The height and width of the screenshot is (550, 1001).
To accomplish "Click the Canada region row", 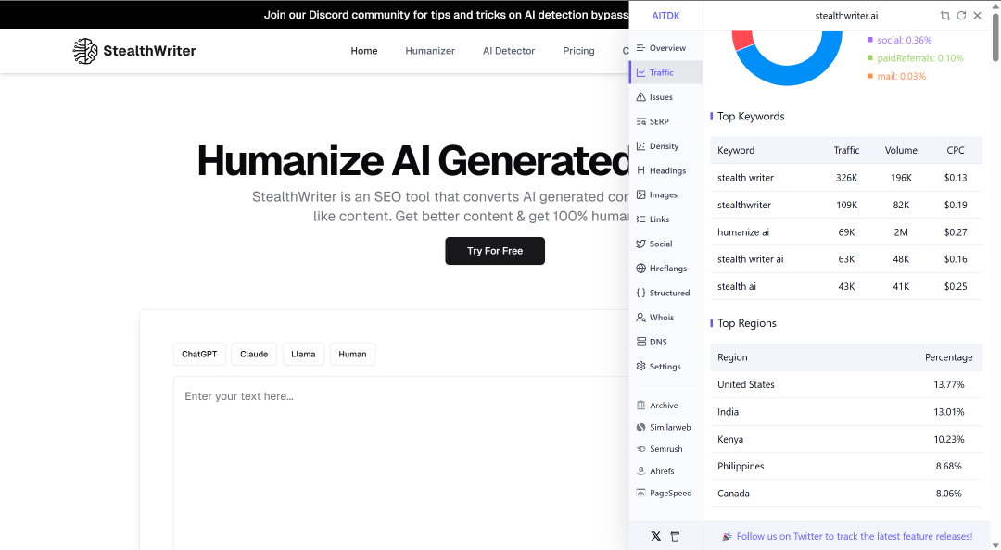I will [846, 494].
